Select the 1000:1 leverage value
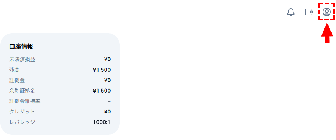This screenshot has height=140, width=336. pos(102,122)
